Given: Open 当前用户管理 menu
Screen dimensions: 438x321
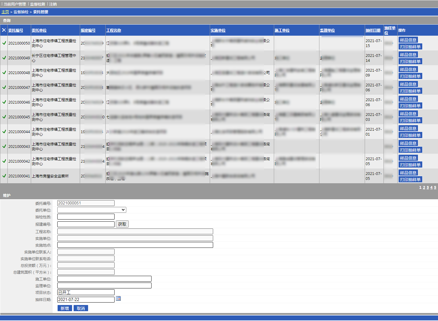Looking at the screenshot, I should pos(15,4).
